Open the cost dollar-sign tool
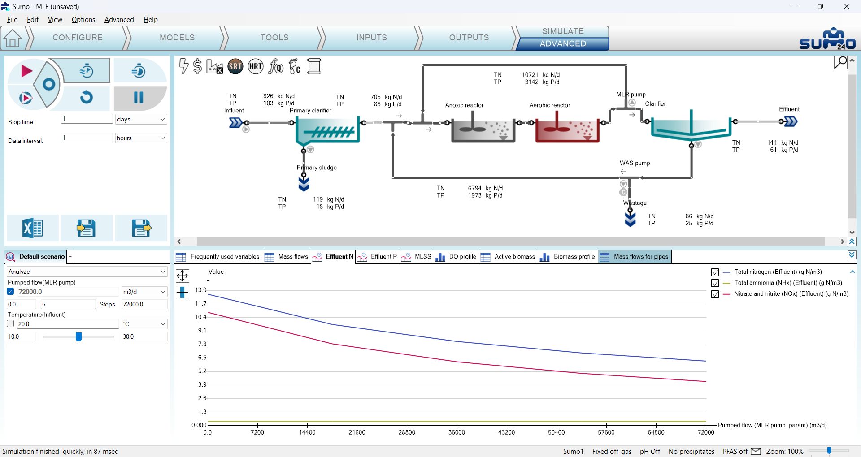861x457 pixels. tap(197, 67)
